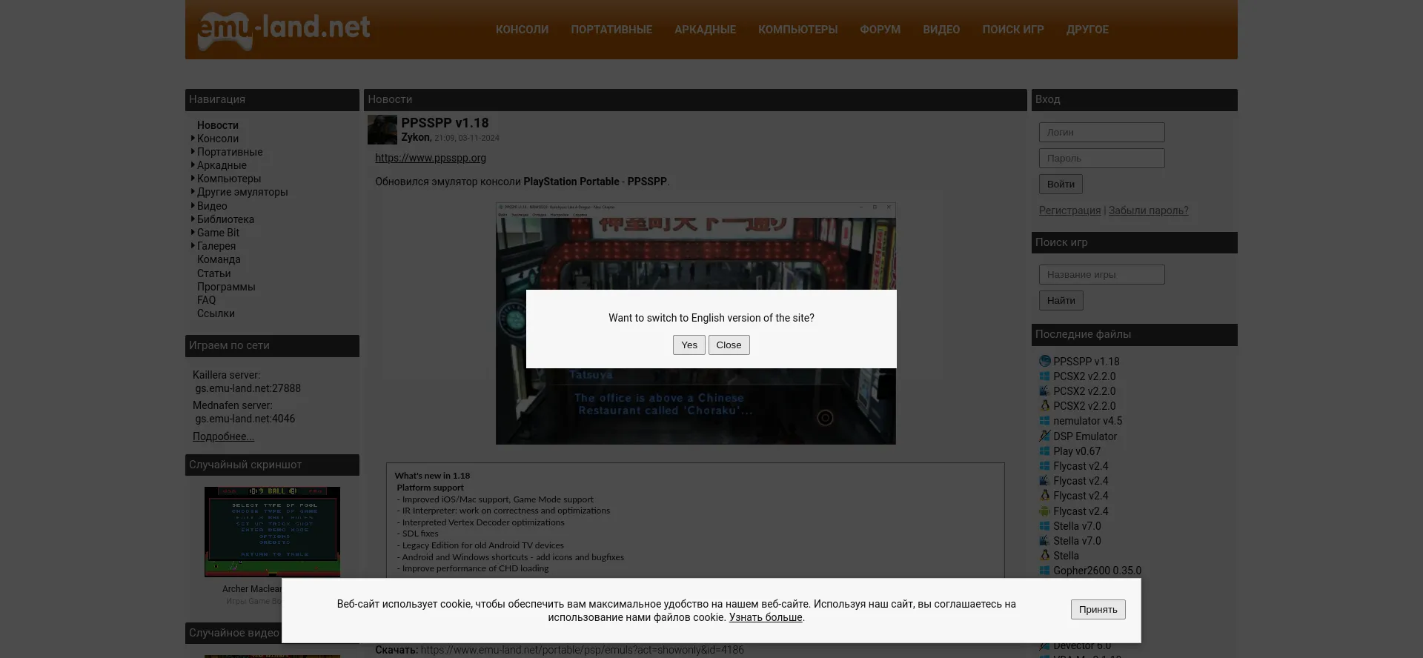Open author Zykon's profile link
The image size is (1423, 658).
(x=415, y=137)
